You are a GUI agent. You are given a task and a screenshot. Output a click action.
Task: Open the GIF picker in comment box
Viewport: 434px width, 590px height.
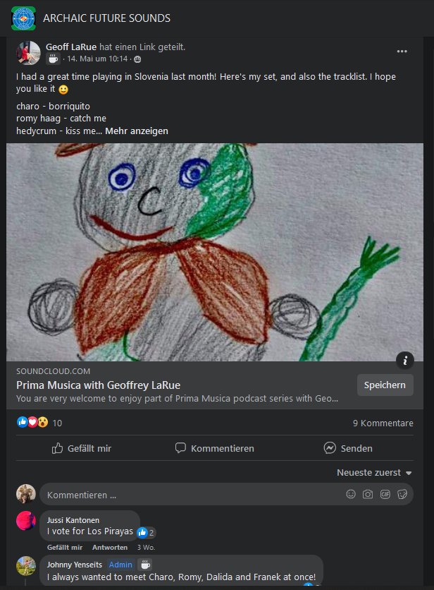[385, 495]
